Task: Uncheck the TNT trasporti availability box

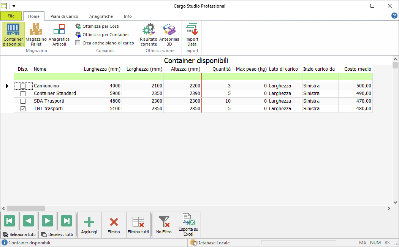Action: coord(23,109)
